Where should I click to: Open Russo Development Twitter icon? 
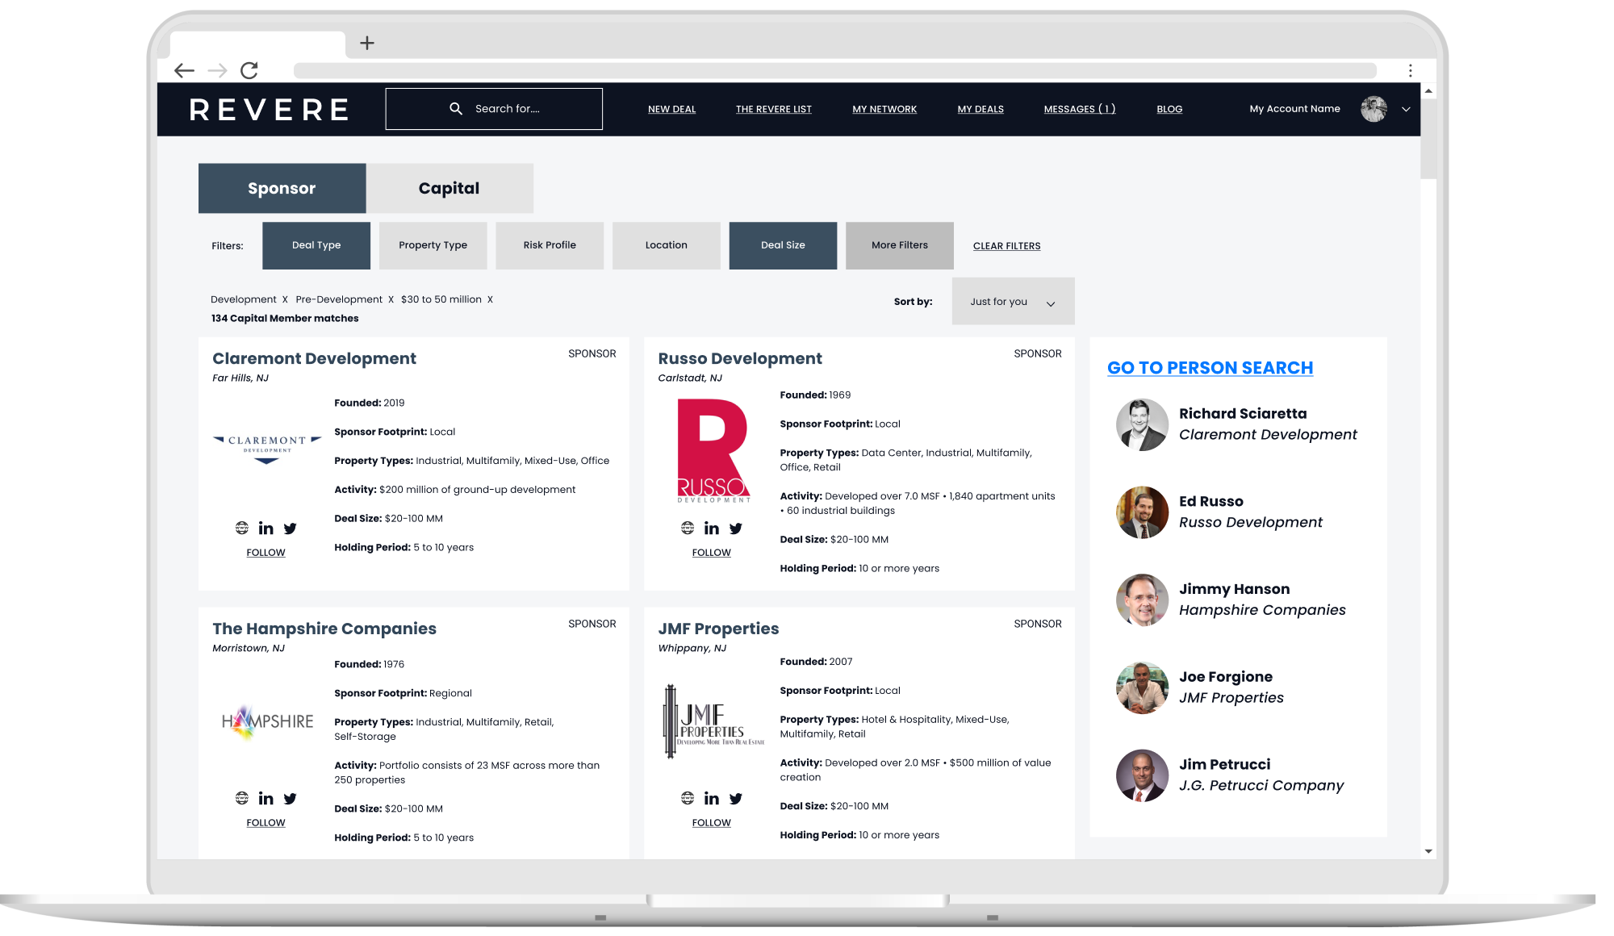[x=735, y=529]
